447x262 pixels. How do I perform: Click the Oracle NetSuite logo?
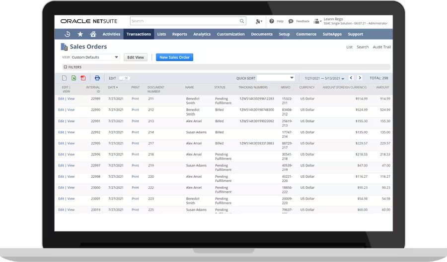coord(89,21)
